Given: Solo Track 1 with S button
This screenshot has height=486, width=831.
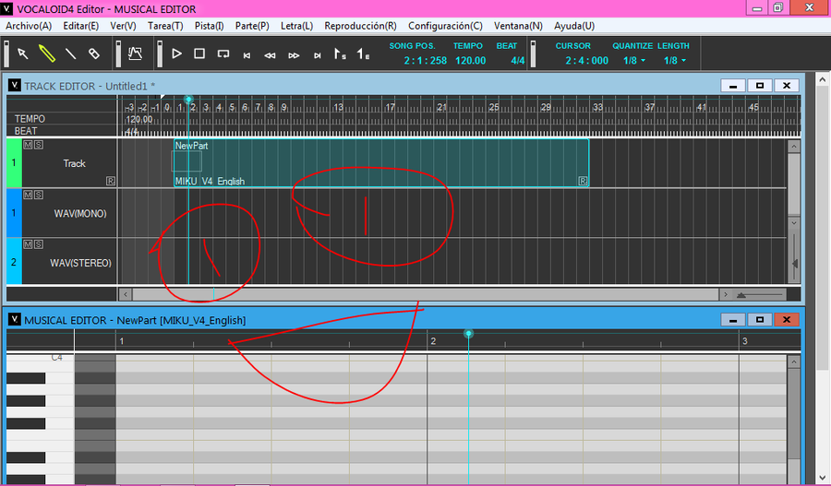Looking at the screenshot, I should tap(39, 145).
